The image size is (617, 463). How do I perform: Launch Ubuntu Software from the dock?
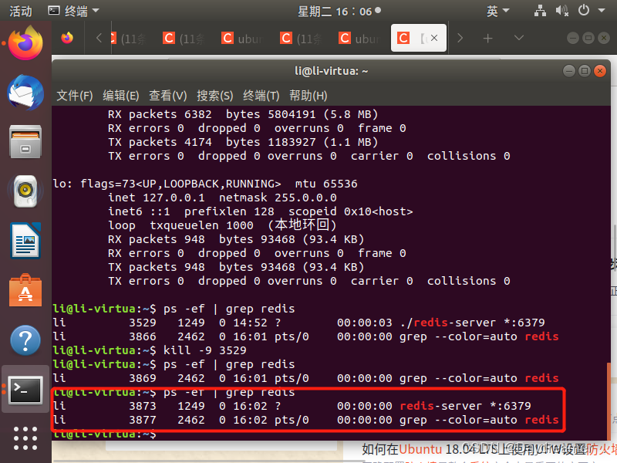click(25, 292)
